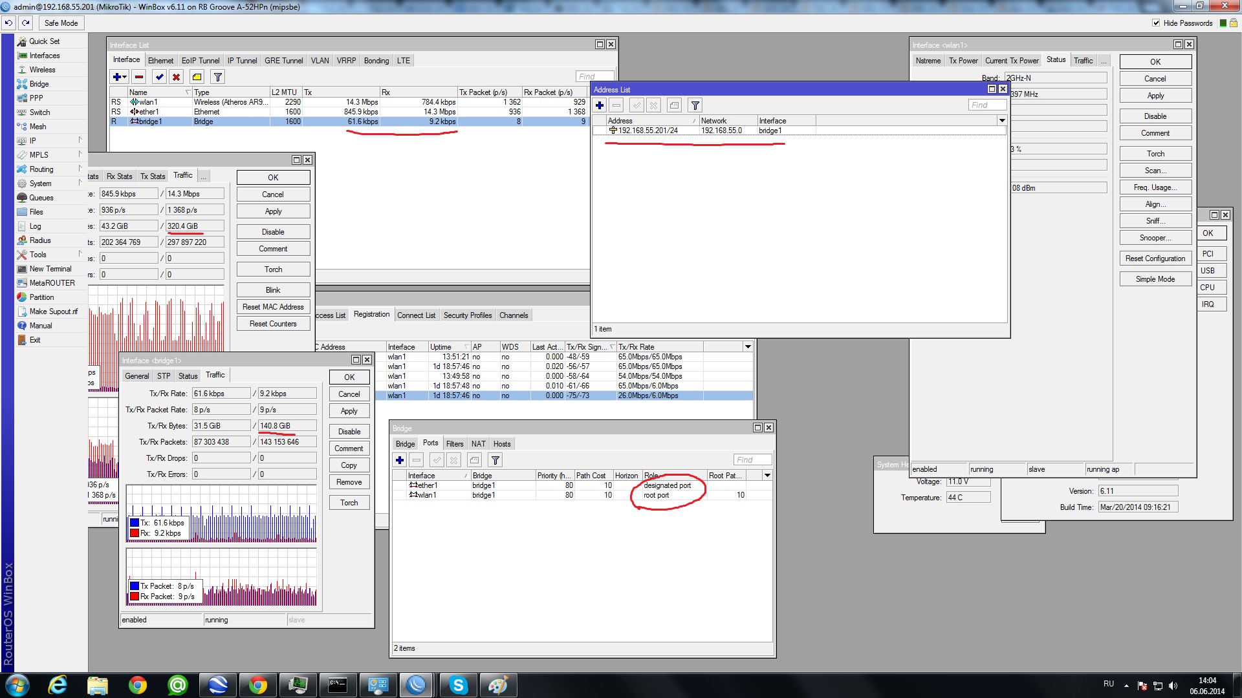
Task: Open column dropdown in Address List header
Action: point(1001,120)
